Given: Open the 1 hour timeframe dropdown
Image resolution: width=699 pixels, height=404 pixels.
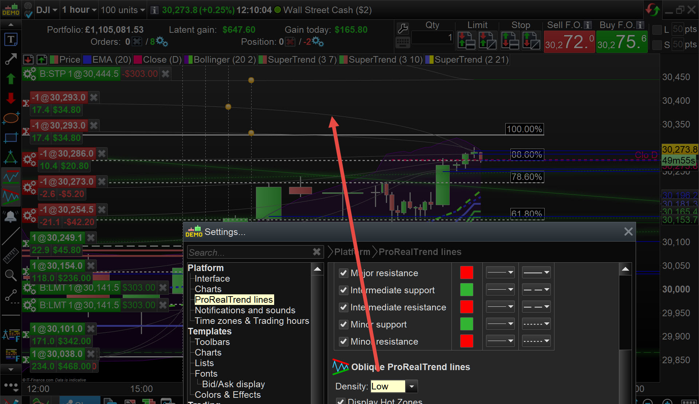Looking at the screenshot, I should (79, 10).
